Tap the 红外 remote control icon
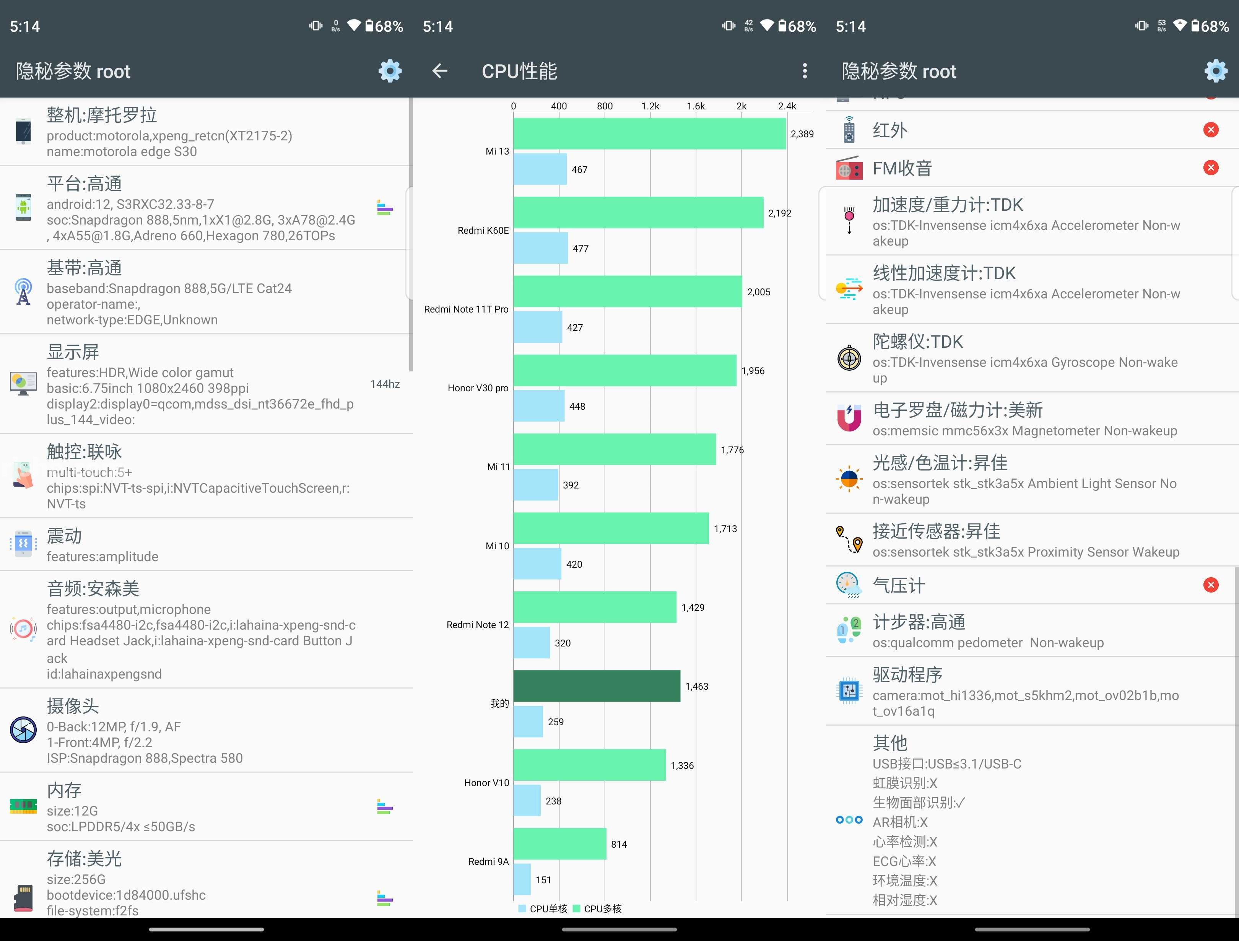The height and width of the screenshot is (941, 1239). pos(849,130)
